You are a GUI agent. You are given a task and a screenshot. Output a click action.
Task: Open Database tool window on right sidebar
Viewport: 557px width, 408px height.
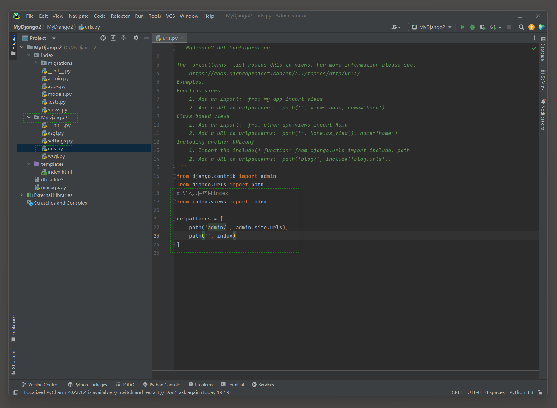(543, 49)
